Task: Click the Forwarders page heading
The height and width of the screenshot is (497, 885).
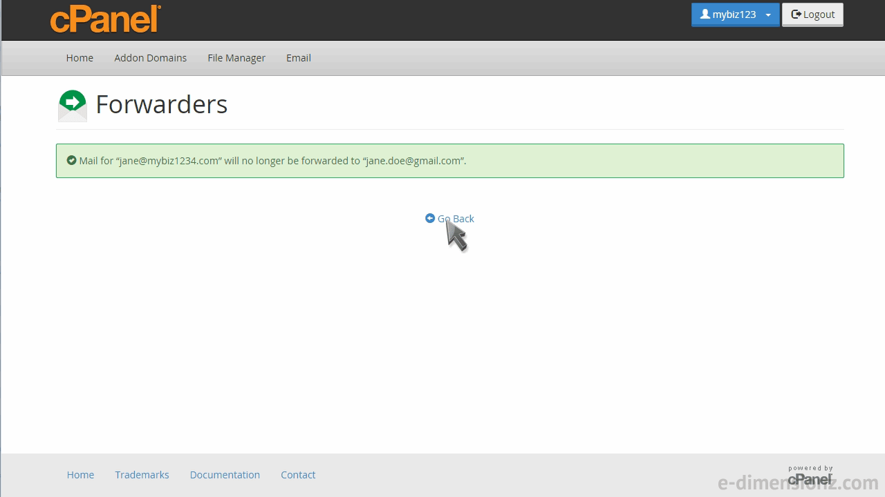Action: coord(162,104)
